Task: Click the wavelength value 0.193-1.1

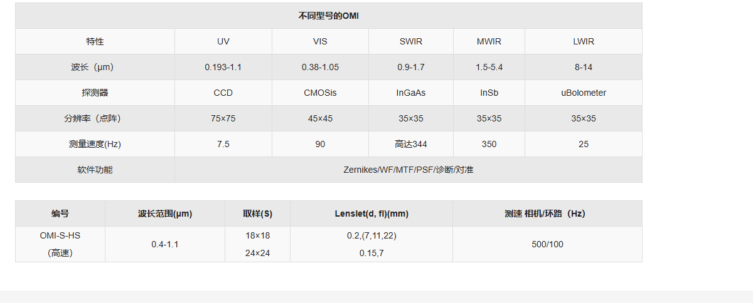Action: tap(223, 67)
